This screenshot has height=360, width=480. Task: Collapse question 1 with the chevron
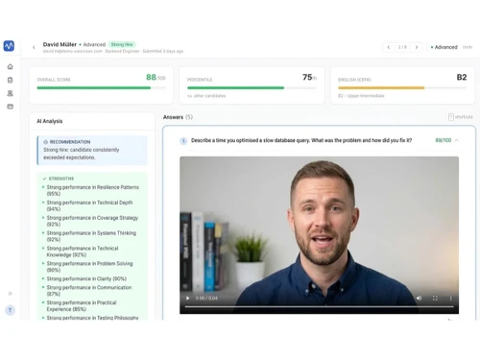457,140
